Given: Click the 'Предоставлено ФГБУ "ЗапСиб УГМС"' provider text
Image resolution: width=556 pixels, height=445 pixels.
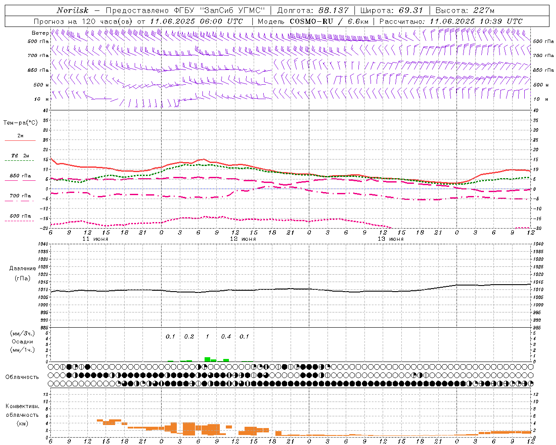Looking at the screenshot, I should coord(185,10).
